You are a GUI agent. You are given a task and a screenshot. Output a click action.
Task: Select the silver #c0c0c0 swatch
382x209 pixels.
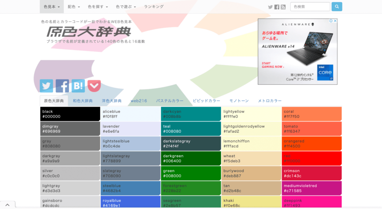pyautogui.click(x=70, y=173)
